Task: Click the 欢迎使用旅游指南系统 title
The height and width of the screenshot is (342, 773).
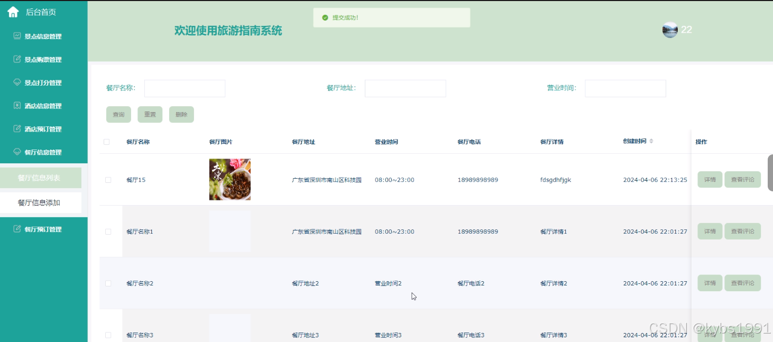Action: pos(228,31)
